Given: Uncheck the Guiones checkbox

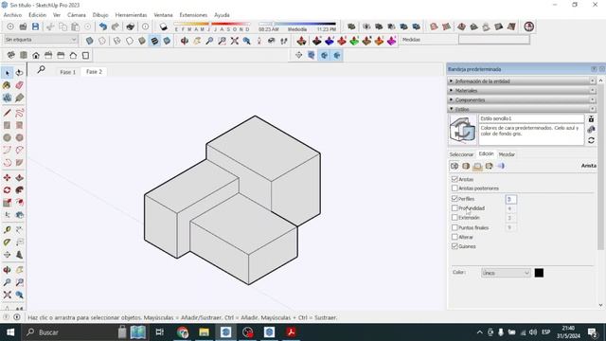Looking at the screenshot, I should tap(454, 246).
